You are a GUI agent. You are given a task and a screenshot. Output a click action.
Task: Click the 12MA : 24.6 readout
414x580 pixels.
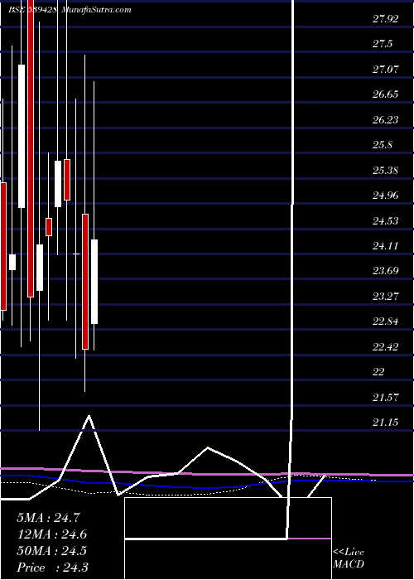coord(51,534)
